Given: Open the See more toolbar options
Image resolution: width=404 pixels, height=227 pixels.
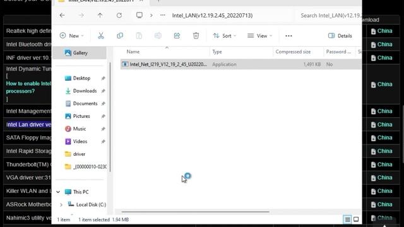Looking at the screenshot, I should [x=288, y=36].
